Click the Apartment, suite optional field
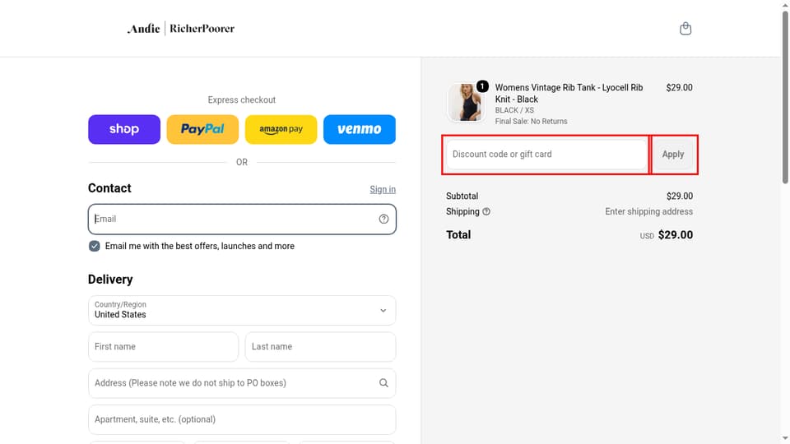Image resolution: width=790 pixels, height=444 pixels. coord(242,420)
